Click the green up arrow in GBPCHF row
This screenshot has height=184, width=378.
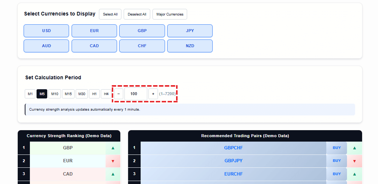[x=354, y=148]
